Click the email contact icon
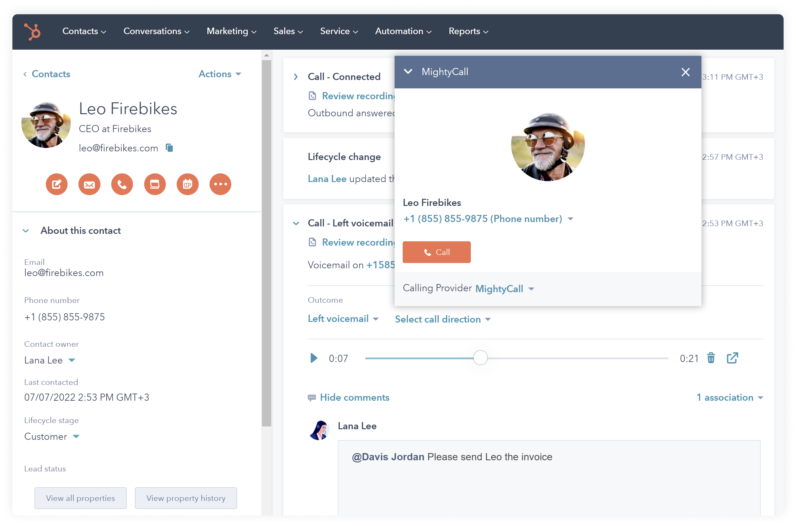The image size is (796, 526). coord(89,184)
